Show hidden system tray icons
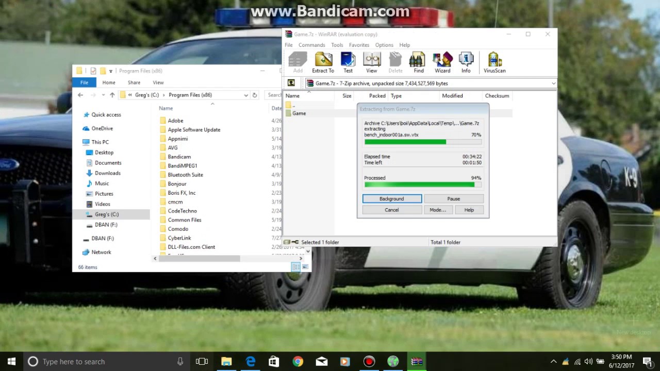 (x=554, y=362)
